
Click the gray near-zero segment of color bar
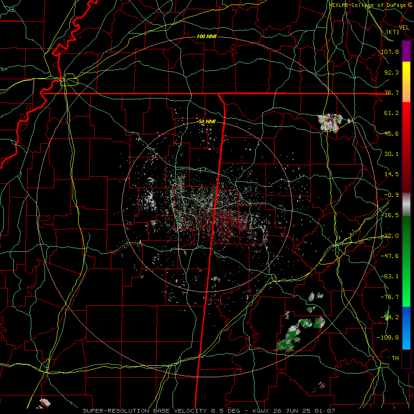(406, 205)
